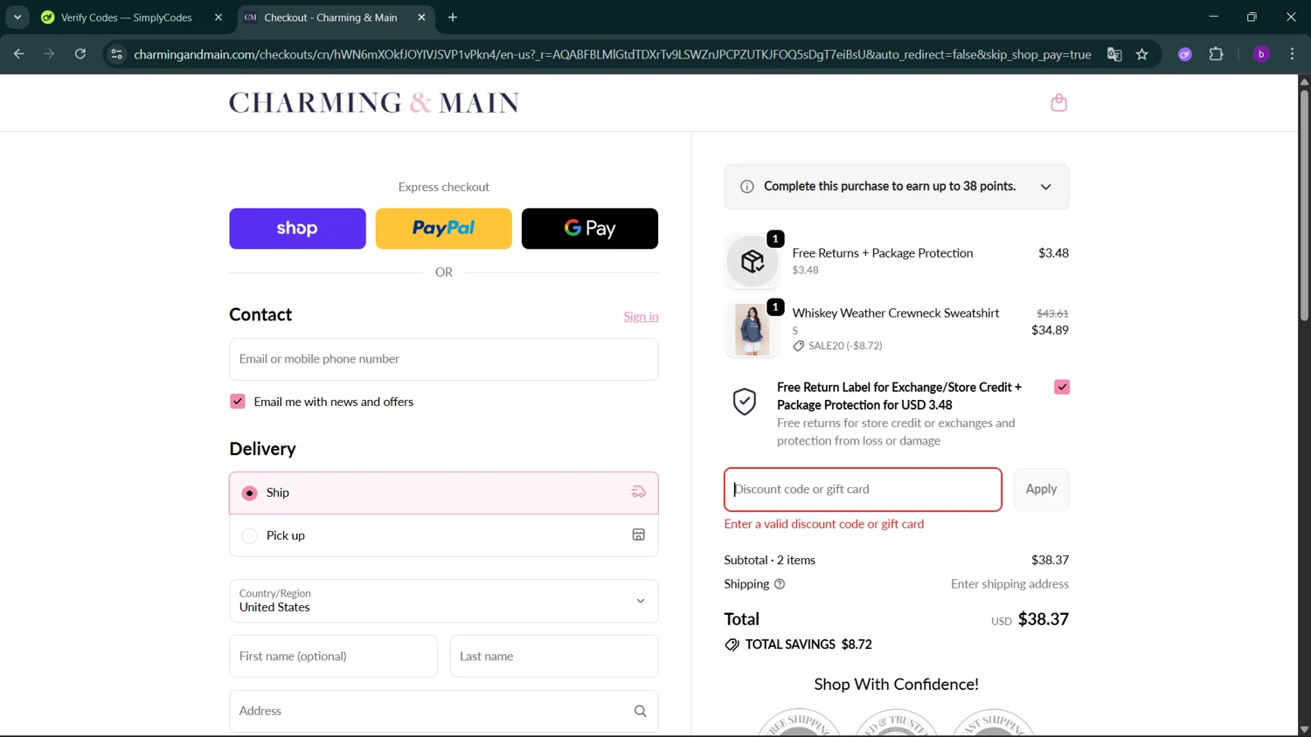The height and width of the screenshot is (737, 1311).
Task: Click the SALE20 discount tag icon
Action: (x=798, y=346)
